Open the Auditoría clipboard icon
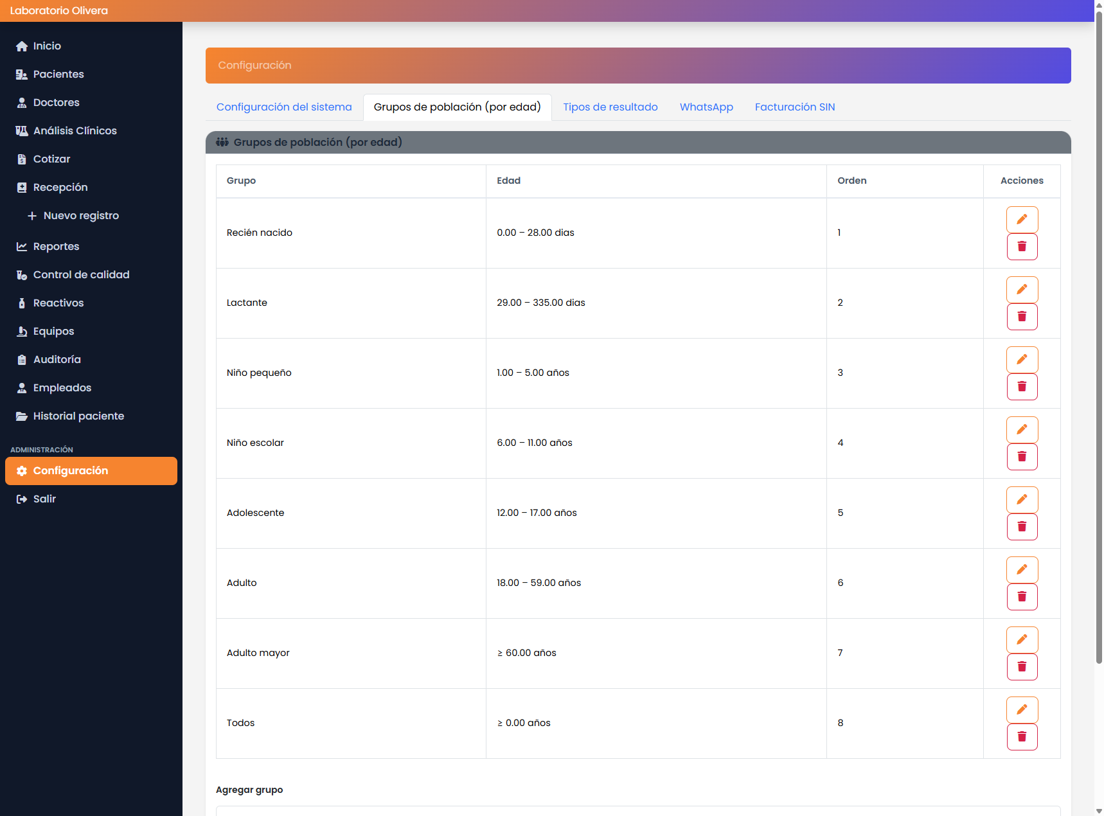The width and height of the screenshot is (1104, 816). [21, 359]
